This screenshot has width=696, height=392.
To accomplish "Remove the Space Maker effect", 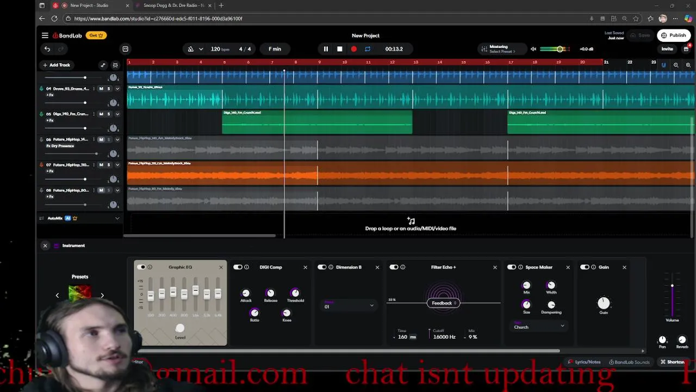I will pyautogui.click(x=568, y=267).
